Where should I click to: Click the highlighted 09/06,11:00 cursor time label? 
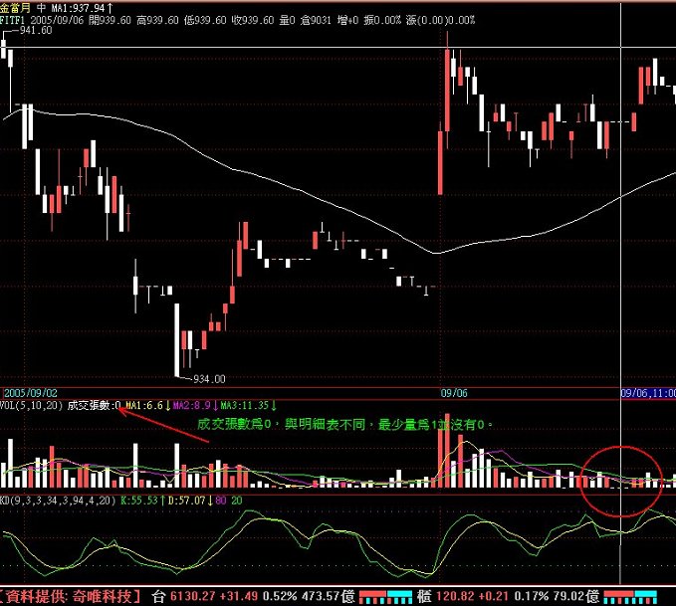click(648, 393)
